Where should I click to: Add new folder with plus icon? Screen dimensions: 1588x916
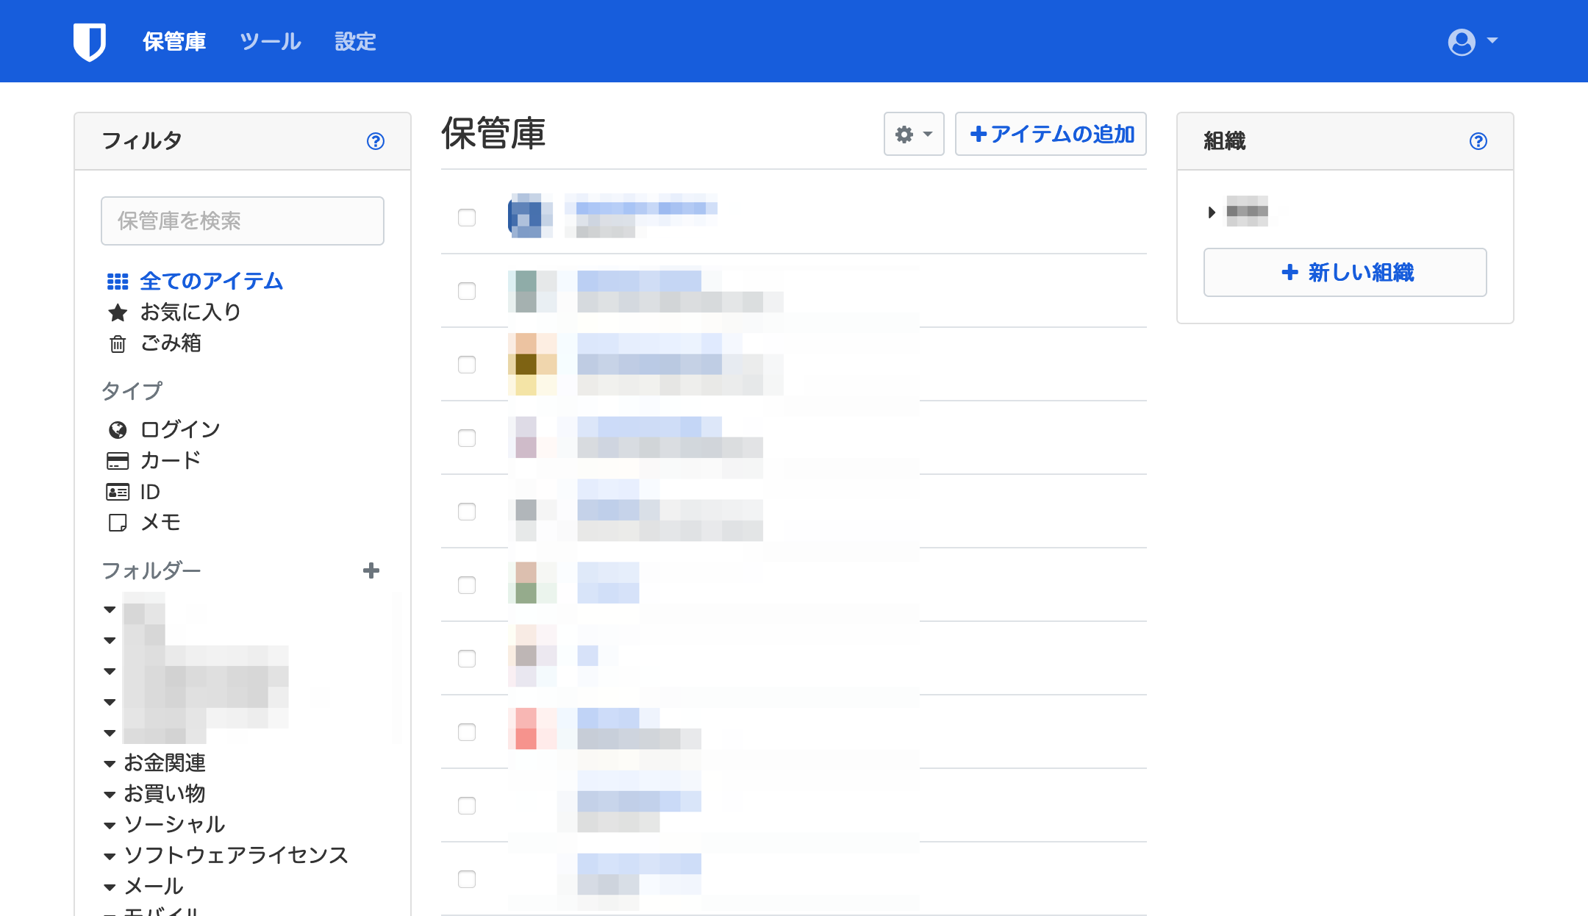pos(371,570)
